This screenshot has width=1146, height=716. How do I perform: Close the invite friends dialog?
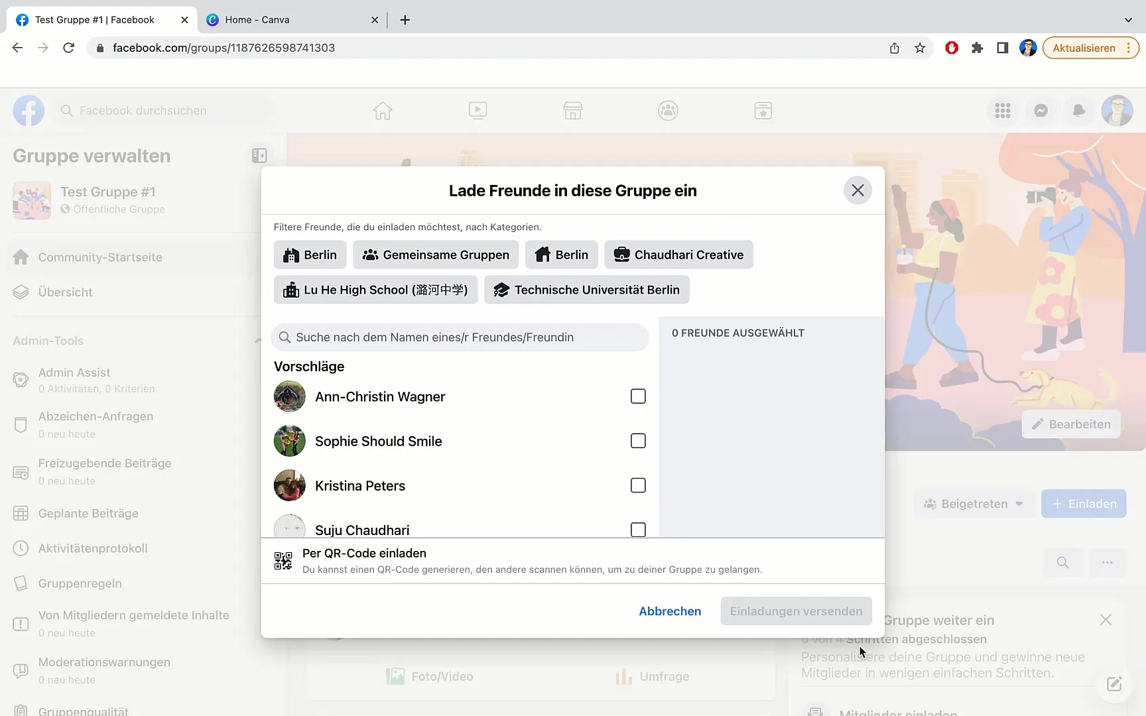pyautogui.click(x=858, y=190)
